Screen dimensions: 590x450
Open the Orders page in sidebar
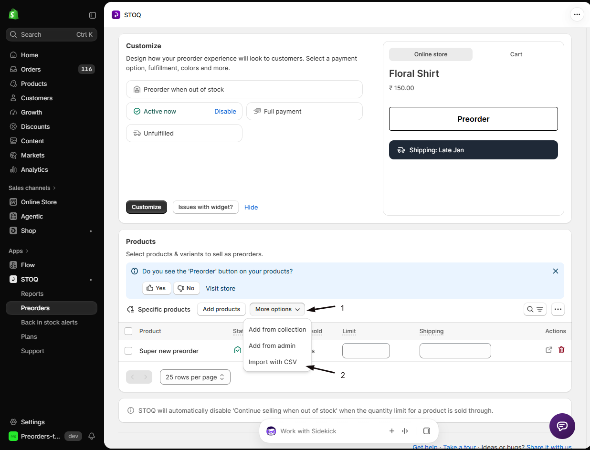click(52, 69)
